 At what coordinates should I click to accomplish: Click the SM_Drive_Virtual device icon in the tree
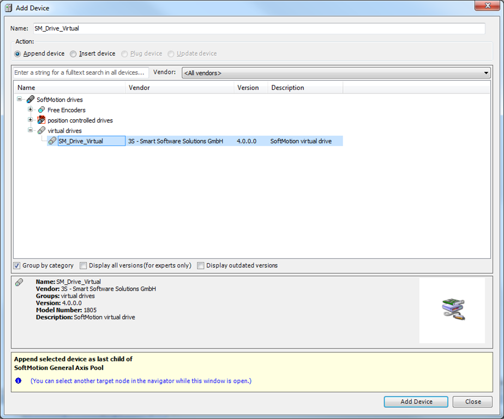point(52,141)
